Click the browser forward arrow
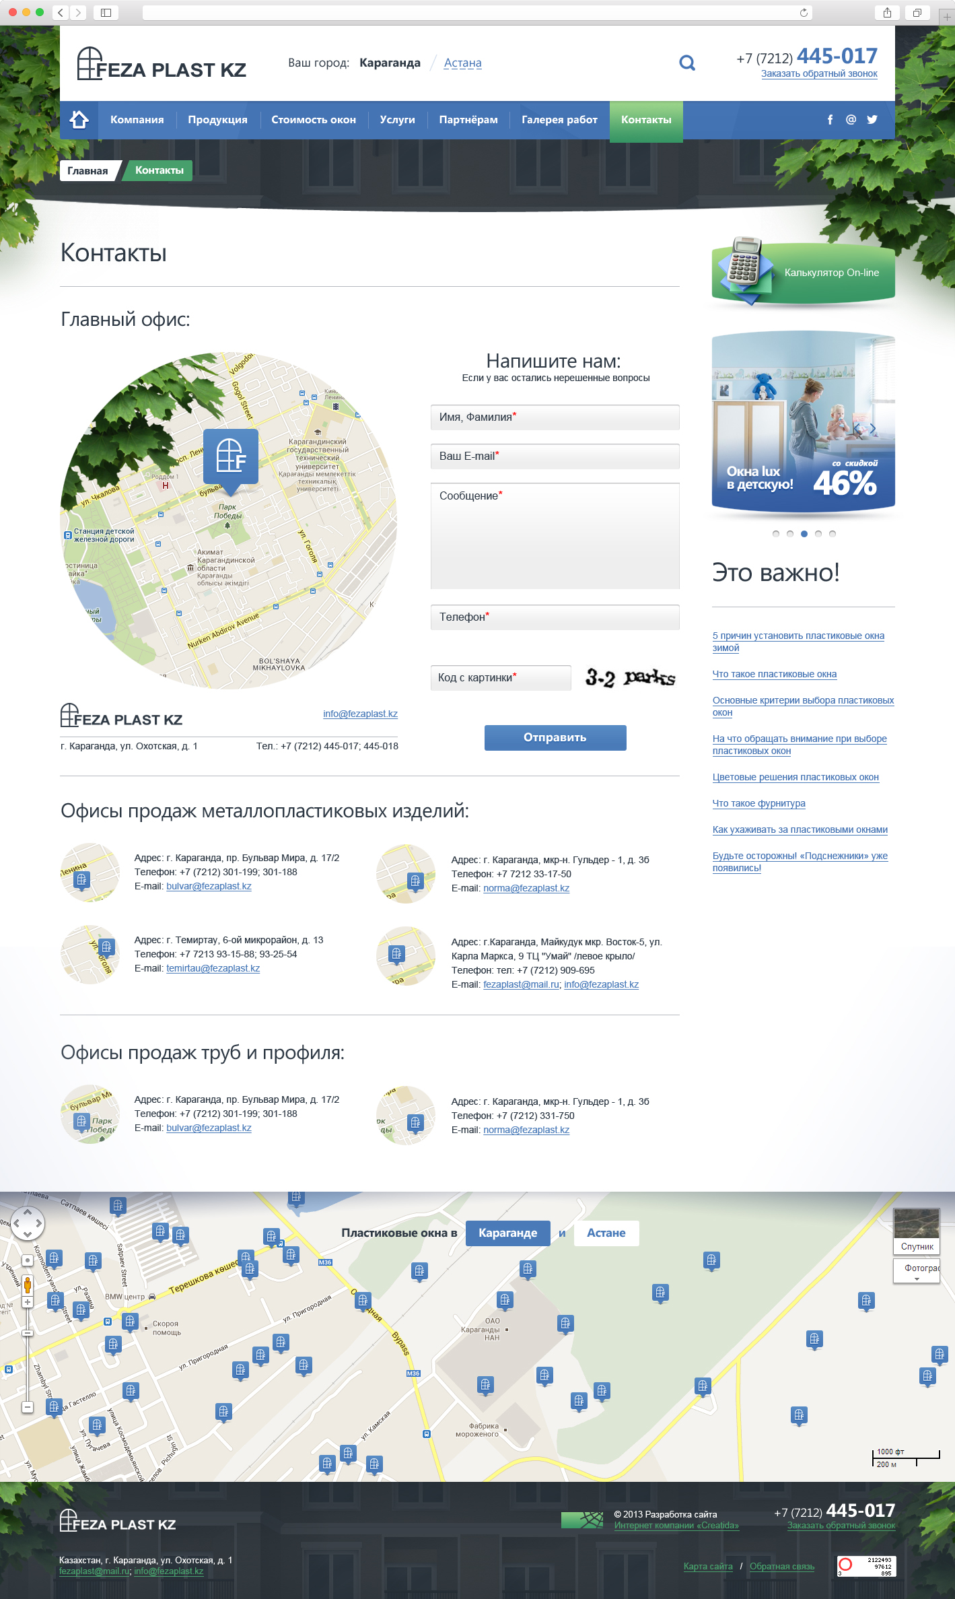 click(x=78, y=12)
